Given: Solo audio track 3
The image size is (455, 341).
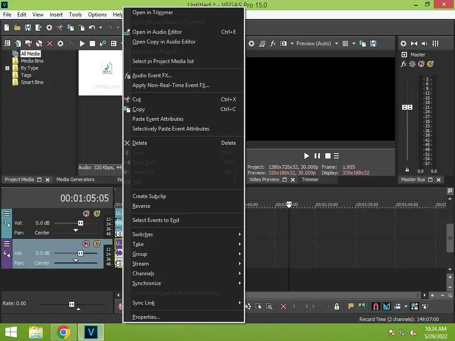Looking at the screenshot, I should (97, 214).
